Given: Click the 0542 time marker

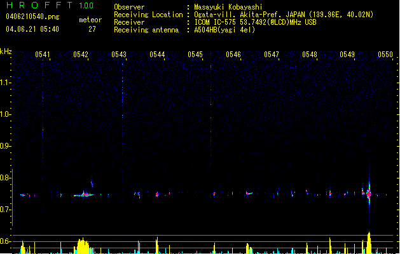Looking at the screenshot, I should pos(81,55).
